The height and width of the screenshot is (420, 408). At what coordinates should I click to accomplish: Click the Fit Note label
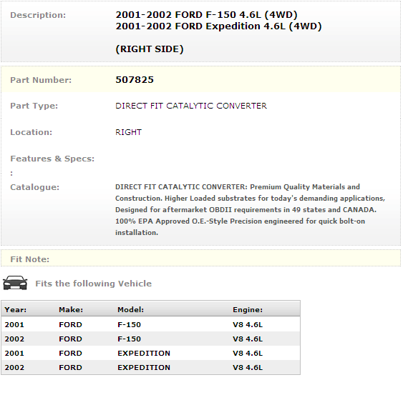point(30,259)
